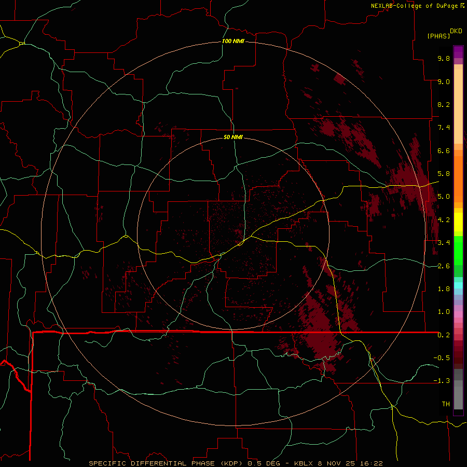Viewport: 467px width, 467px height.
Task: Click the 8.2 value on color scale
Action: click(444, 104)
